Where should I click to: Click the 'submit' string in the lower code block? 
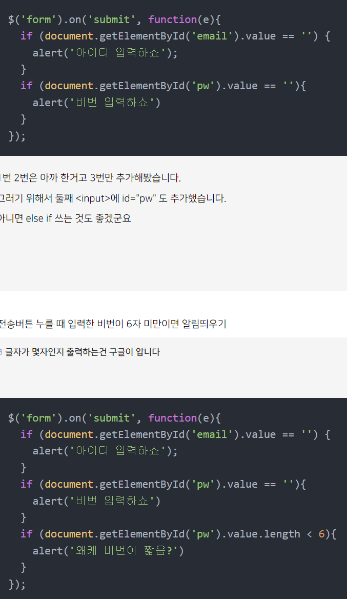111,418
